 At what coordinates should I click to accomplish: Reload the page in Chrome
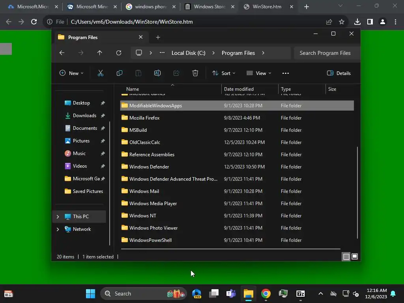[34, 22]
